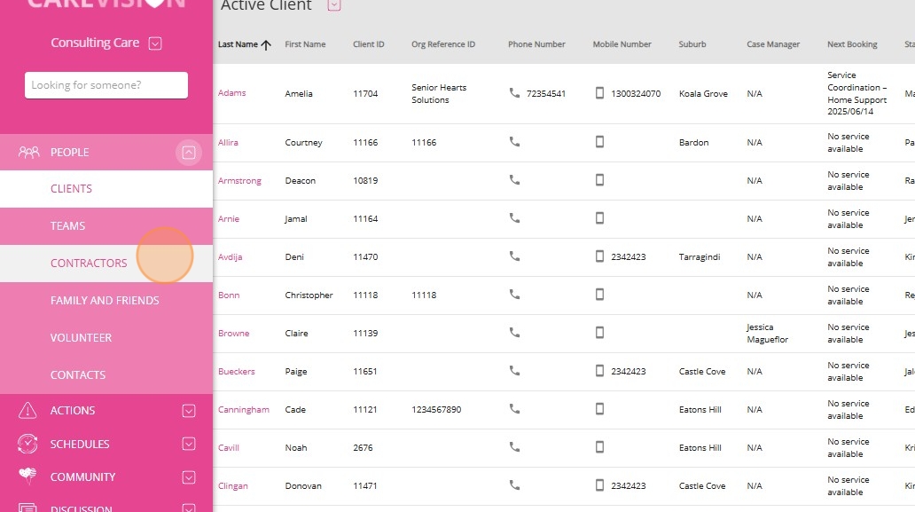This screenshot has width=915, height=512.
Task: Click the mobile icon in Bonn row
Action: click(599, 295)
